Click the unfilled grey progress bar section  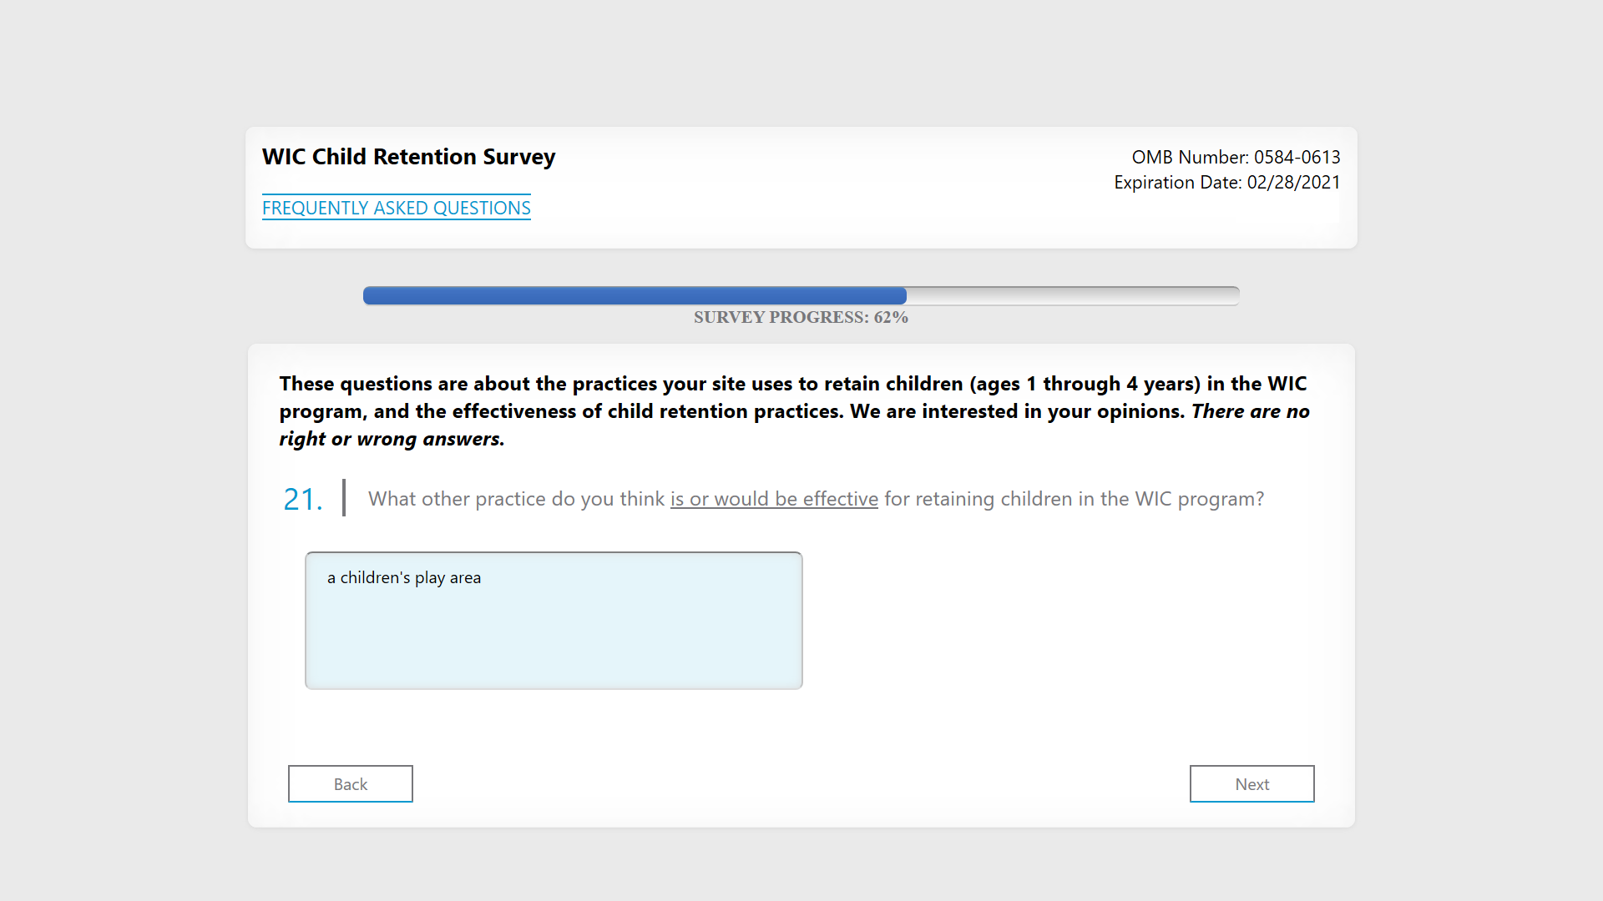(x=1072, y=295)
